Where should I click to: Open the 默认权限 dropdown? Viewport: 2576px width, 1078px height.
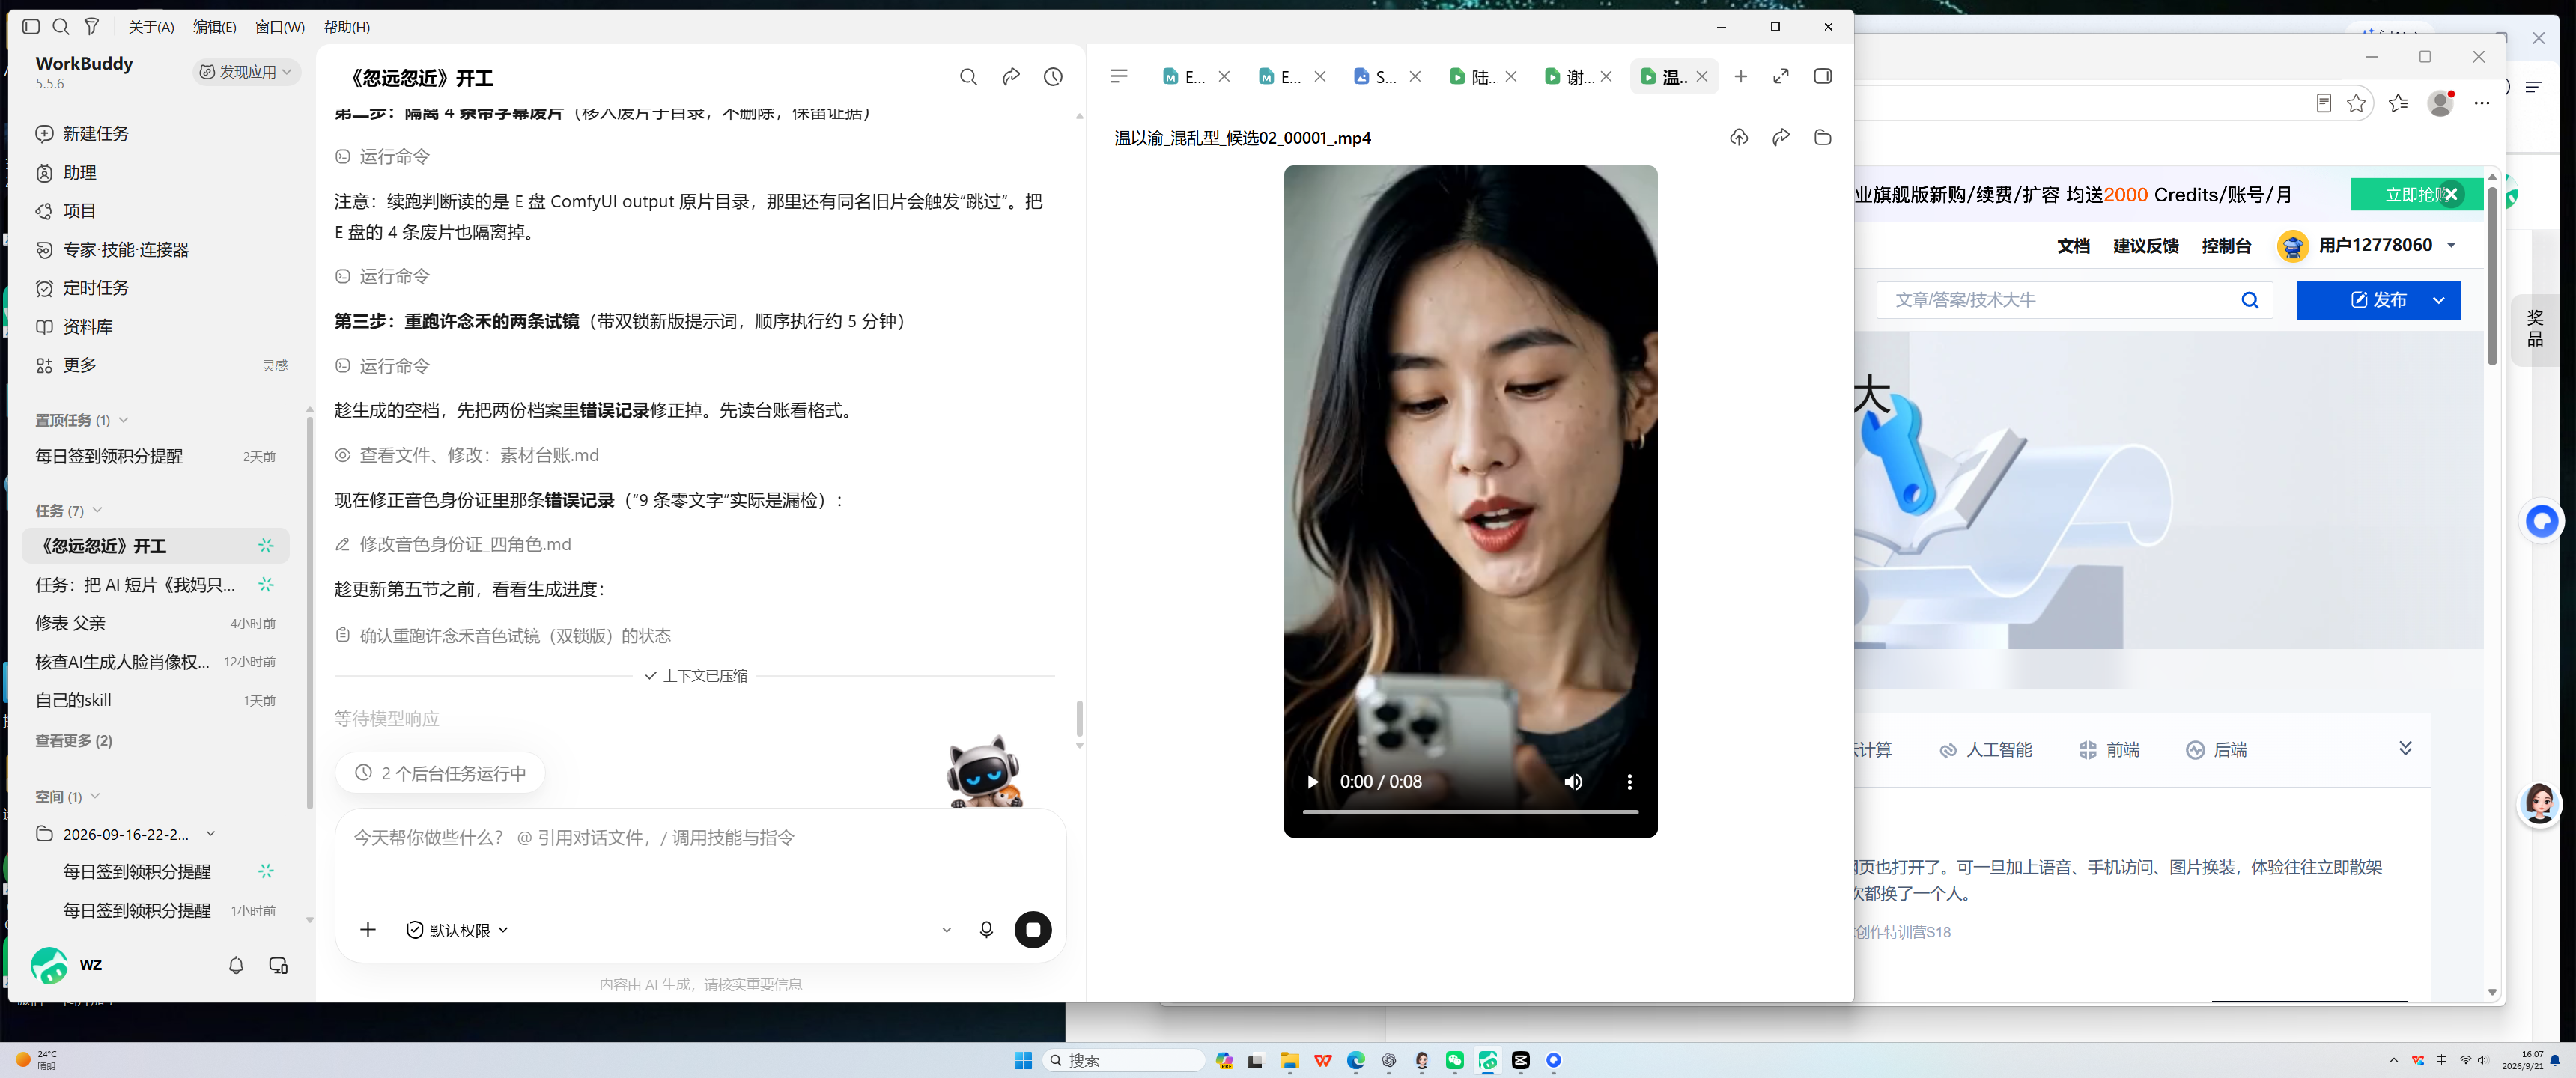(x=457, y=930)
